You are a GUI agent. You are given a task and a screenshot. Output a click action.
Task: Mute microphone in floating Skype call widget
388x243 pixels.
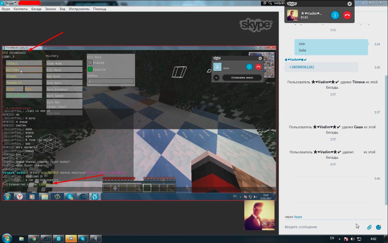tap(335, 15)
